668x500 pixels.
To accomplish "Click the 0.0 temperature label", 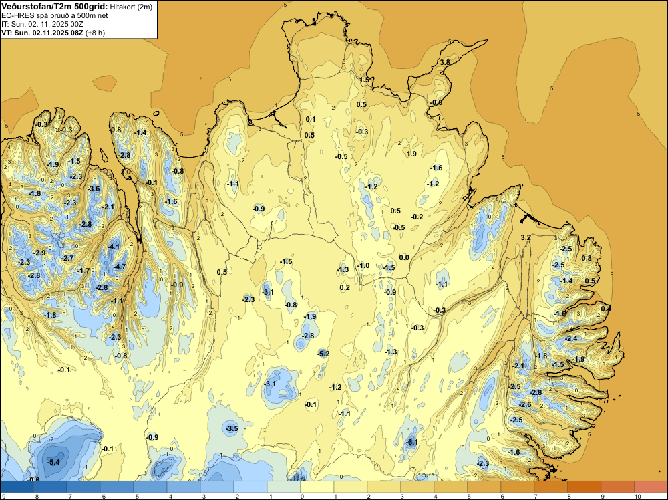I will pyautogui.click(x=404, y=257).
